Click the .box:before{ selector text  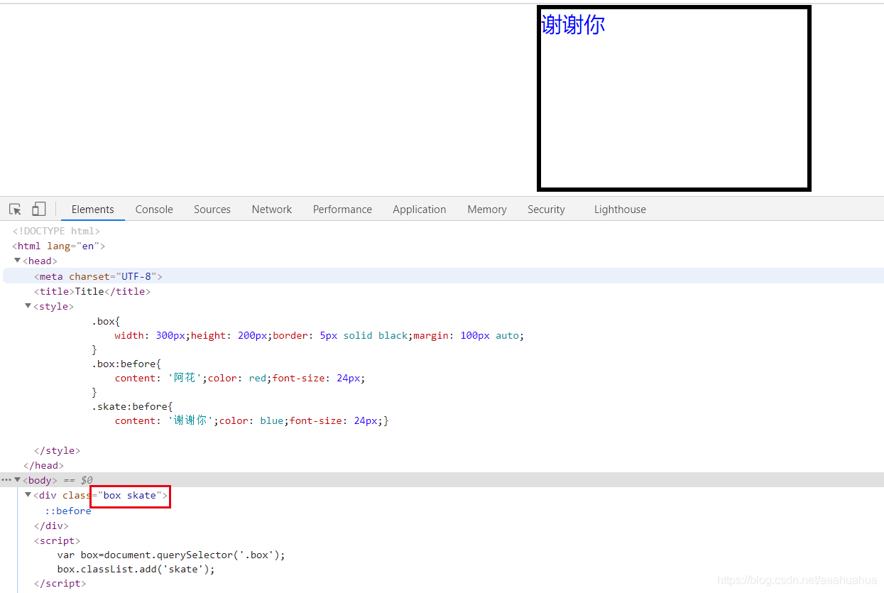point(126,364)
